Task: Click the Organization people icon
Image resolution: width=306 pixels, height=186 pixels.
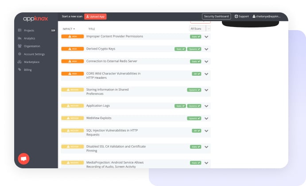Action: coord(19,46)
